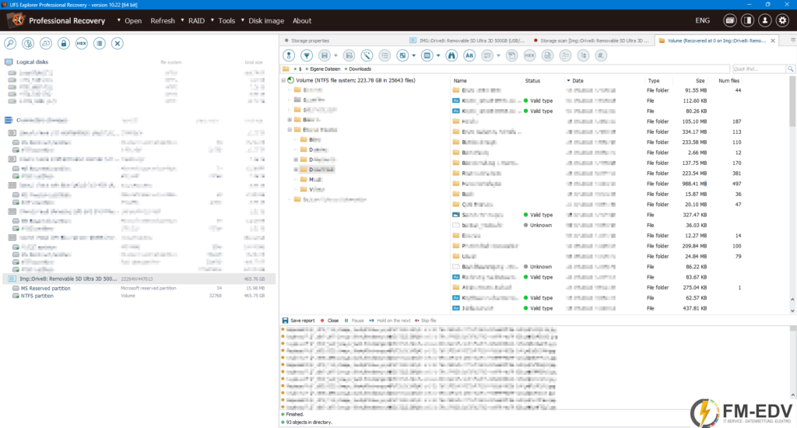This screenshot has width=797, height=428.
Task: Click the user account icon at top right
Action: (764, 20)
